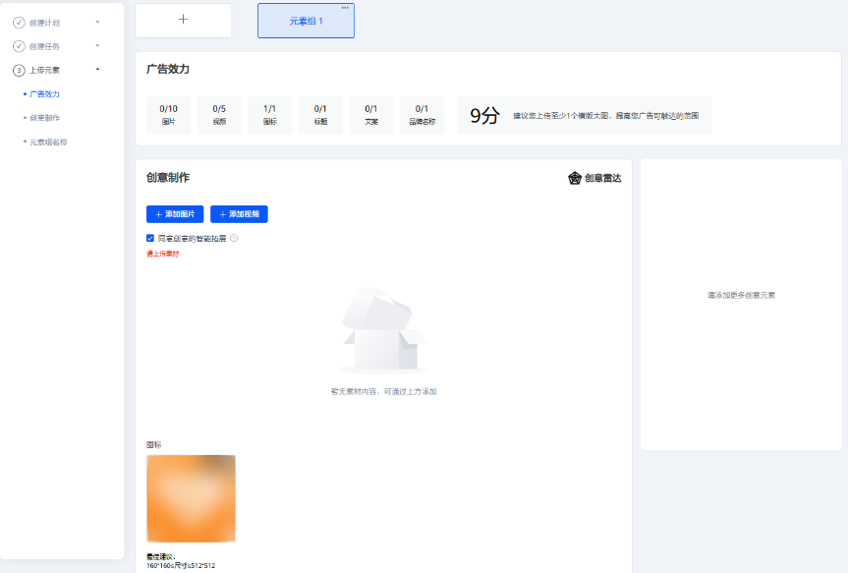Click the 请添加更多创意元素 placeholder text
Image resolution: width=848 pixels, height=573 pixels.
coord(742,296)
